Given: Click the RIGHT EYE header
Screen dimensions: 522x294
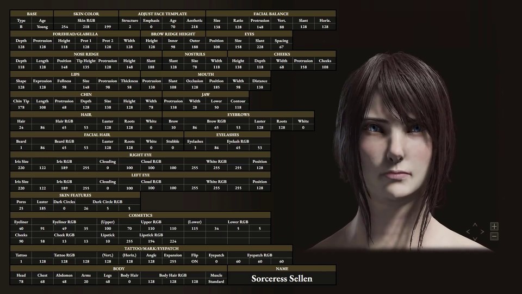Looking at the screenshot, I should point(140,155).
